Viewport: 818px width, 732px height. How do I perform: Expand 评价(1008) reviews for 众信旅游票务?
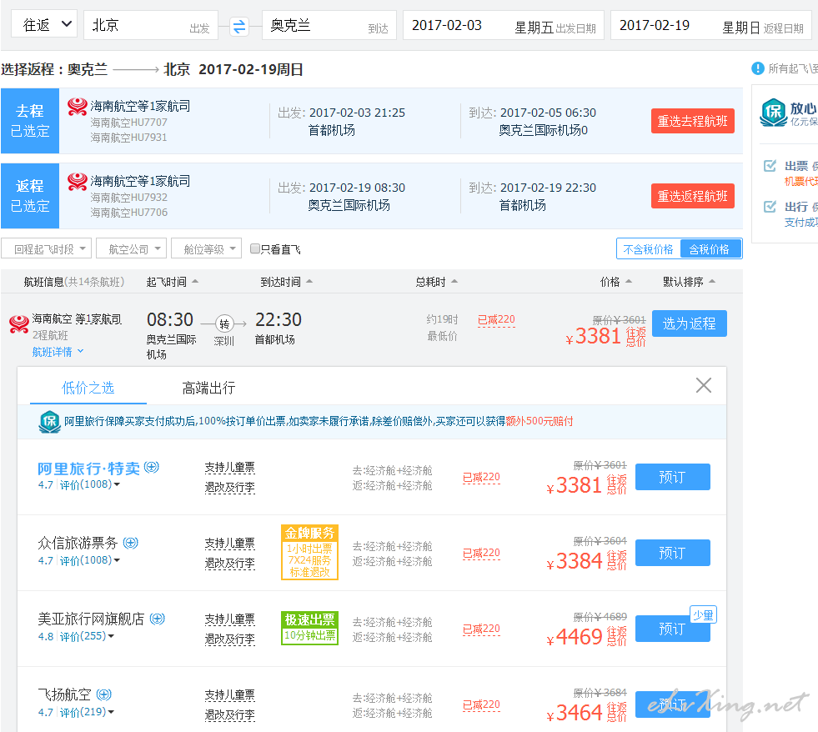coord(89,559)
